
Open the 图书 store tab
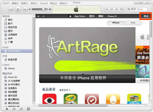[x=92, y=16]
